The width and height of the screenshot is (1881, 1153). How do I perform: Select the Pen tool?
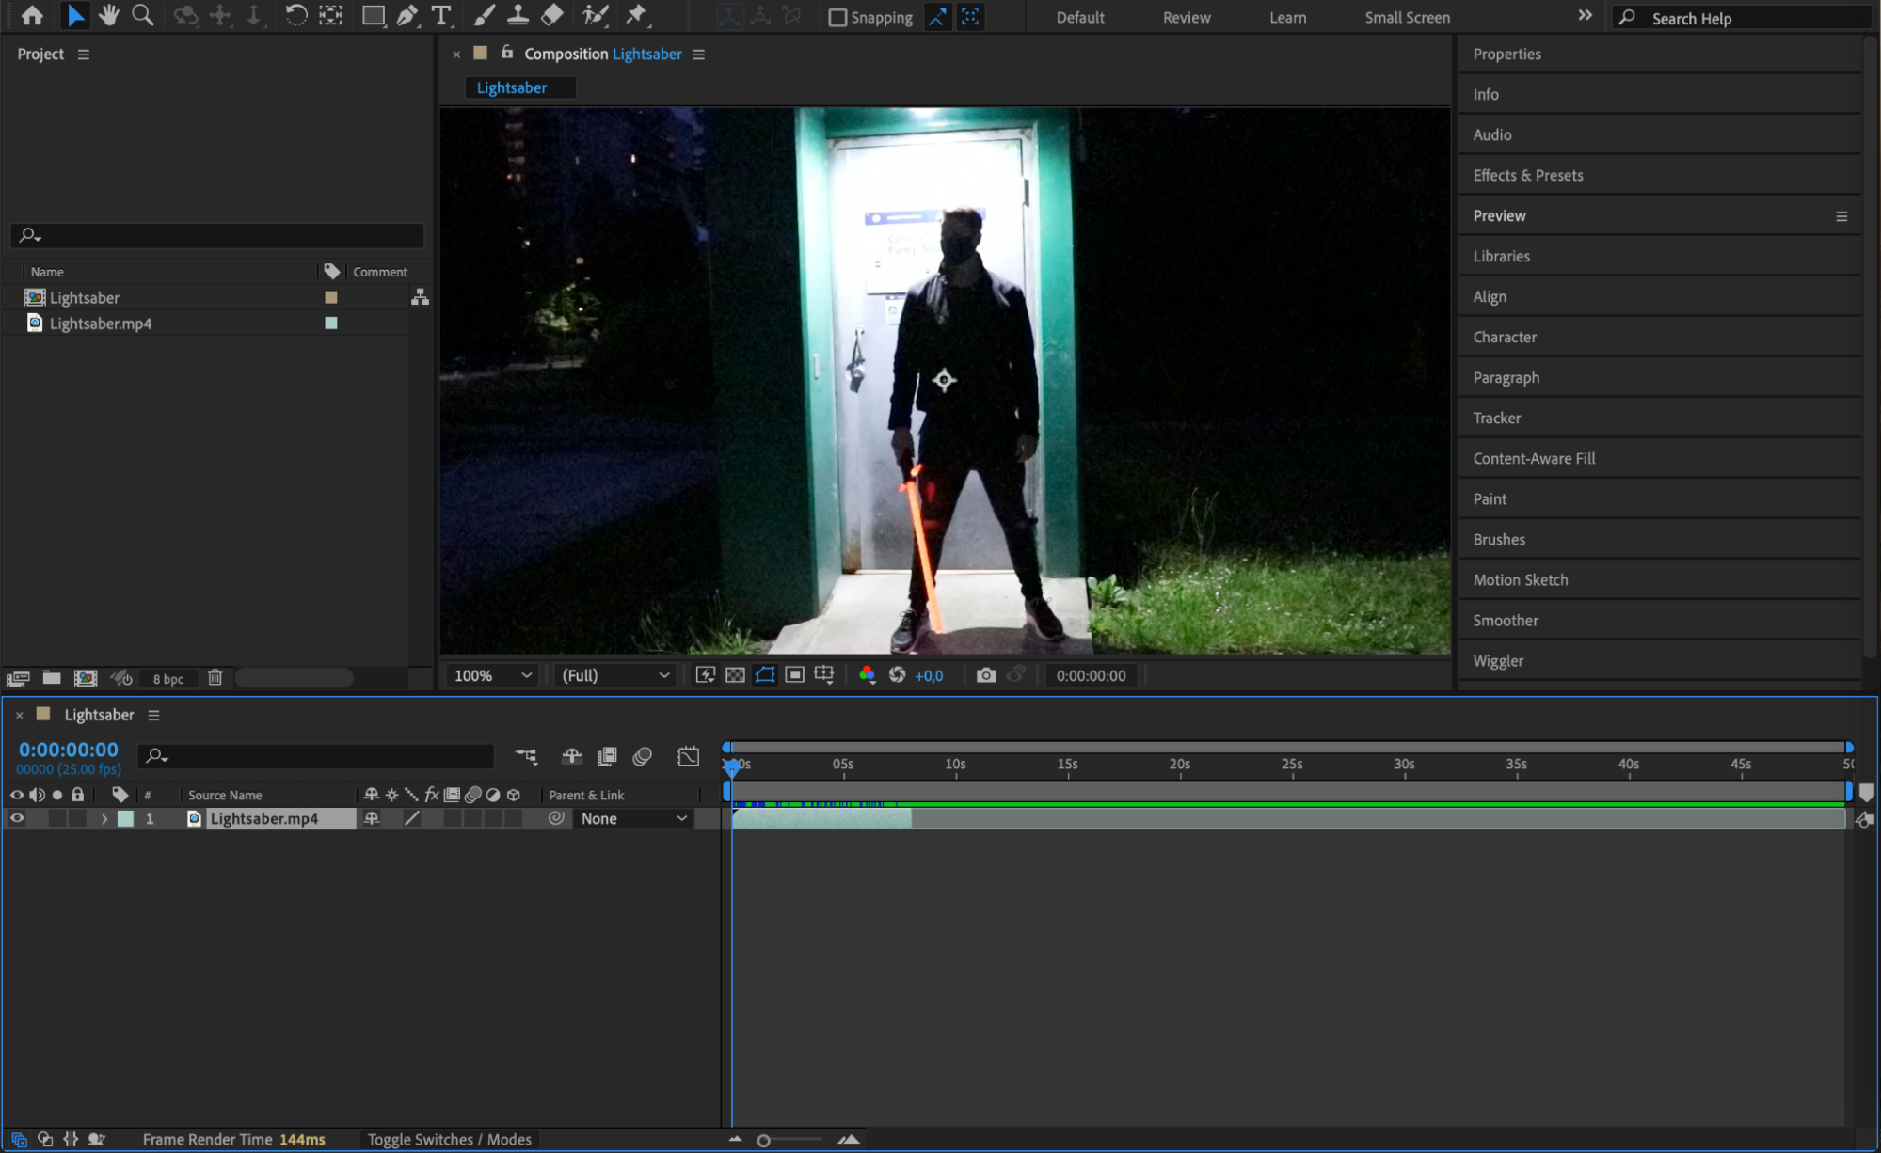coord(406,15)
